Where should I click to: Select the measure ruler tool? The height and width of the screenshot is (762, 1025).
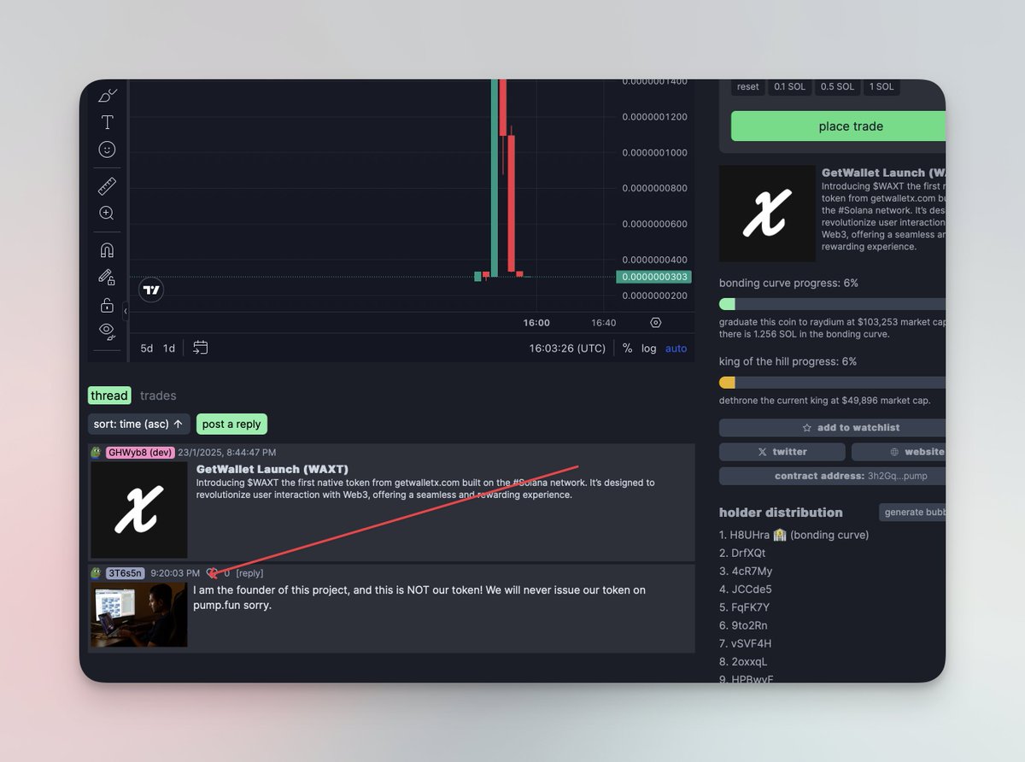106,185
